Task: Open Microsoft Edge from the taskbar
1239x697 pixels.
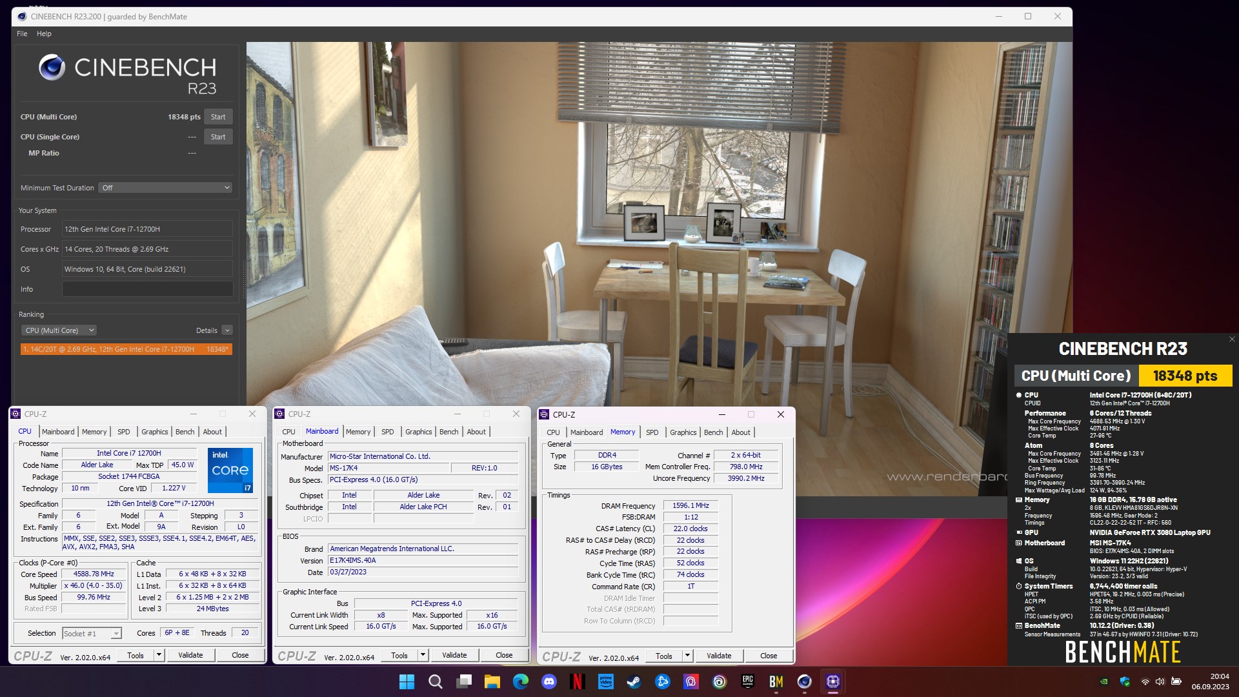Action: coord(521,682)
